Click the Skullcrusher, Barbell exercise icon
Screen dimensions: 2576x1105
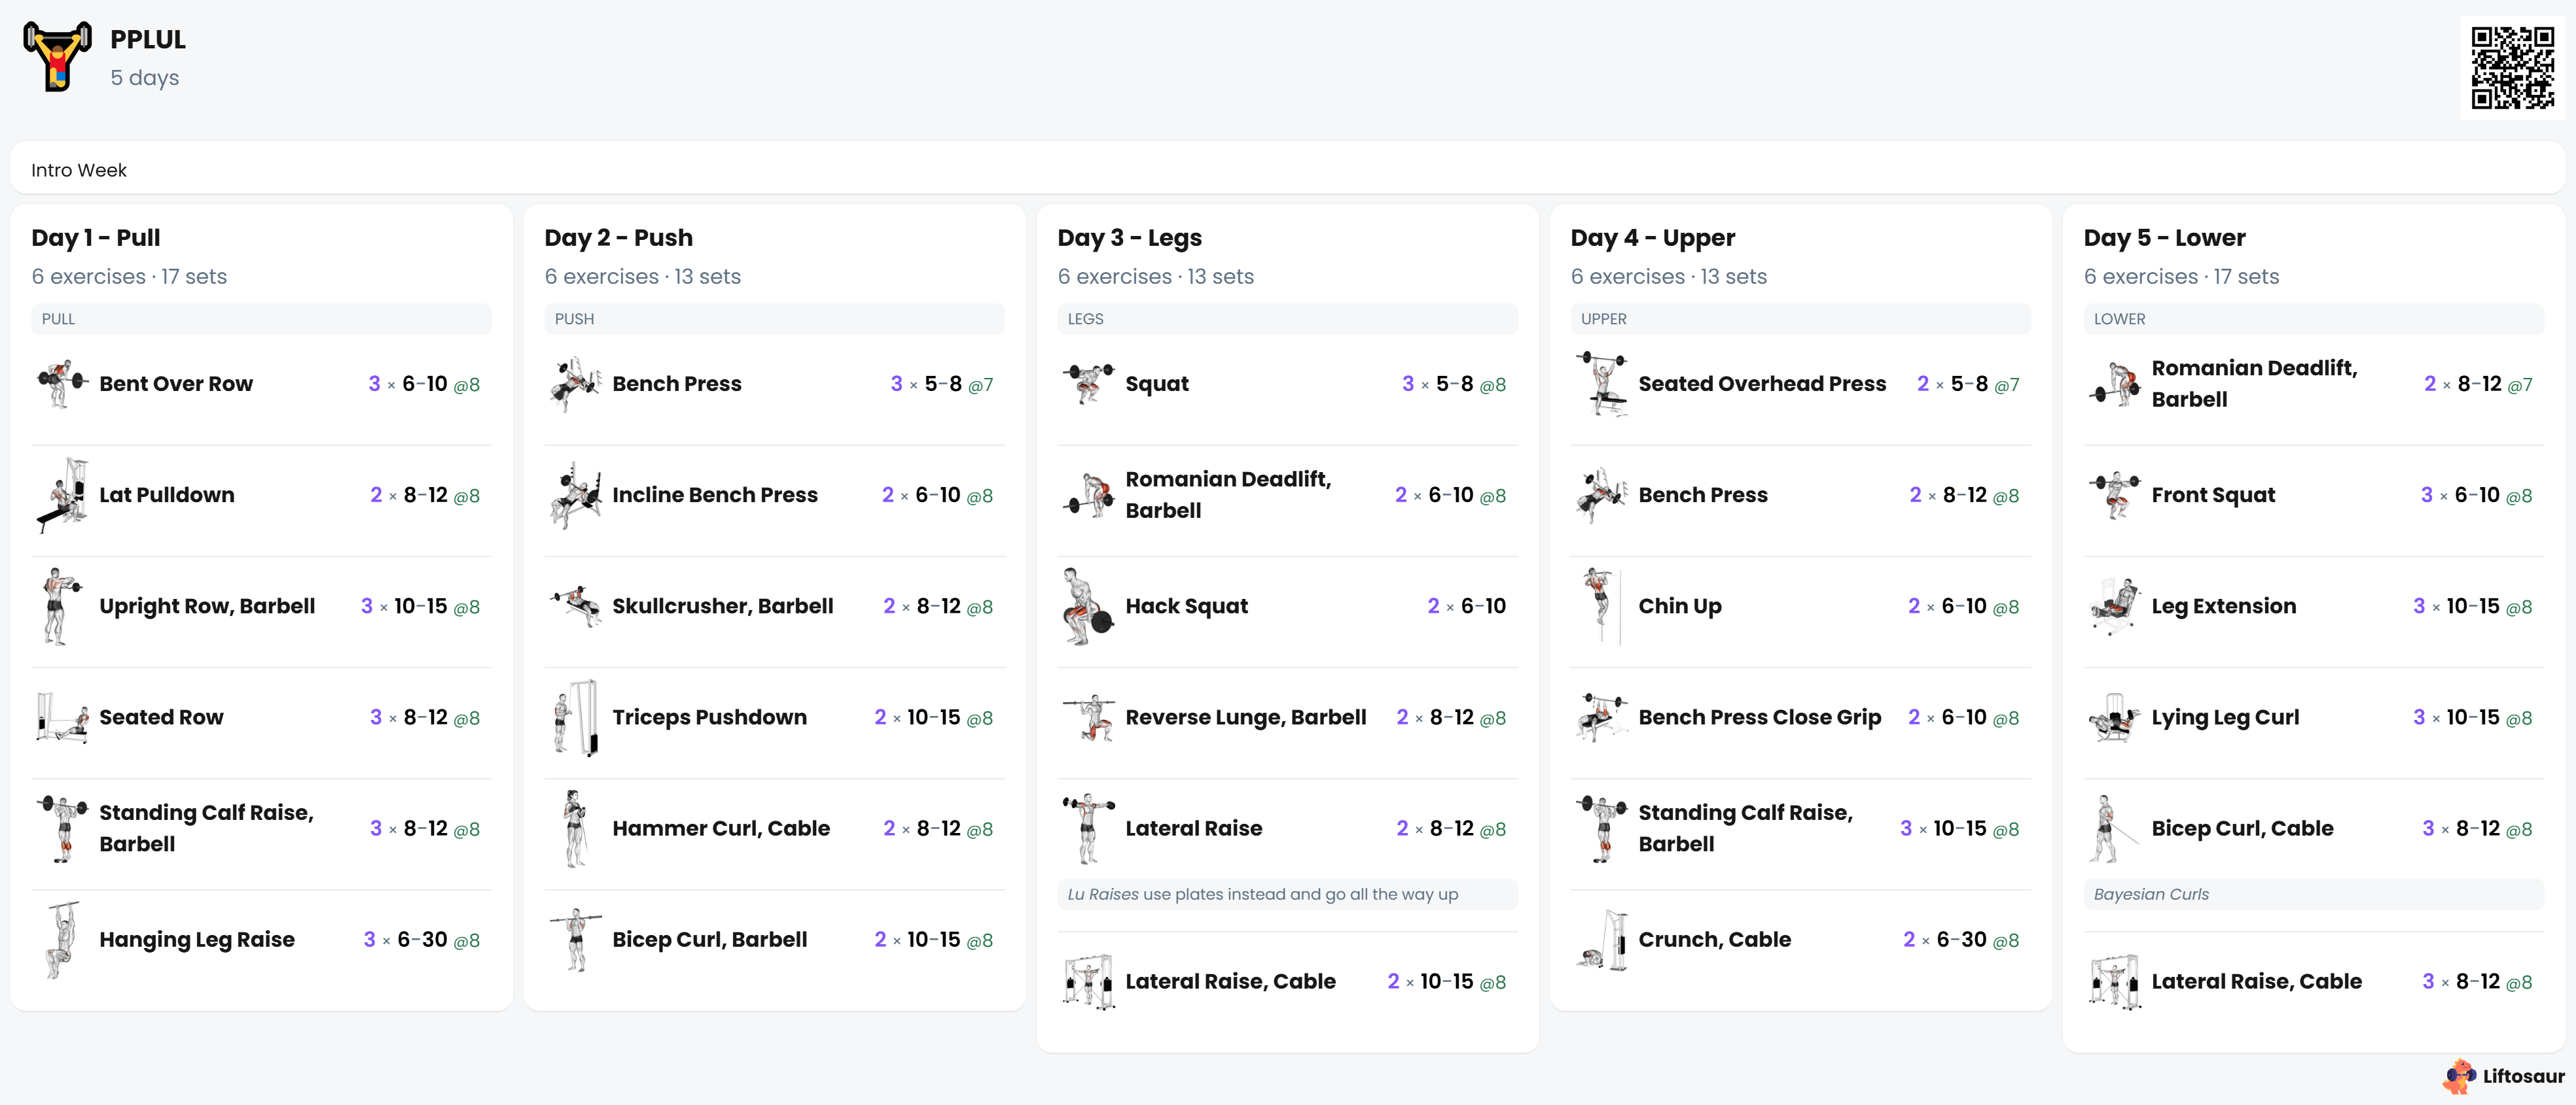point(575,607)
